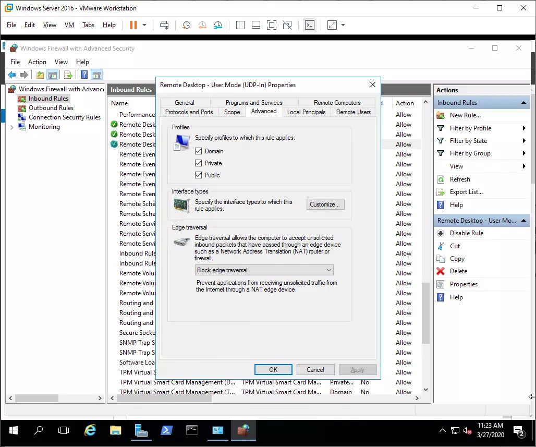536x447 pixels.
Task: Click the revert to snapshot icon
Action: click(202, 25)
